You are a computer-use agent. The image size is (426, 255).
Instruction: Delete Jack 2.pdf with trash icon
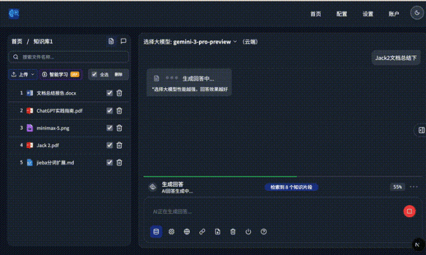[x=119, y=145]
